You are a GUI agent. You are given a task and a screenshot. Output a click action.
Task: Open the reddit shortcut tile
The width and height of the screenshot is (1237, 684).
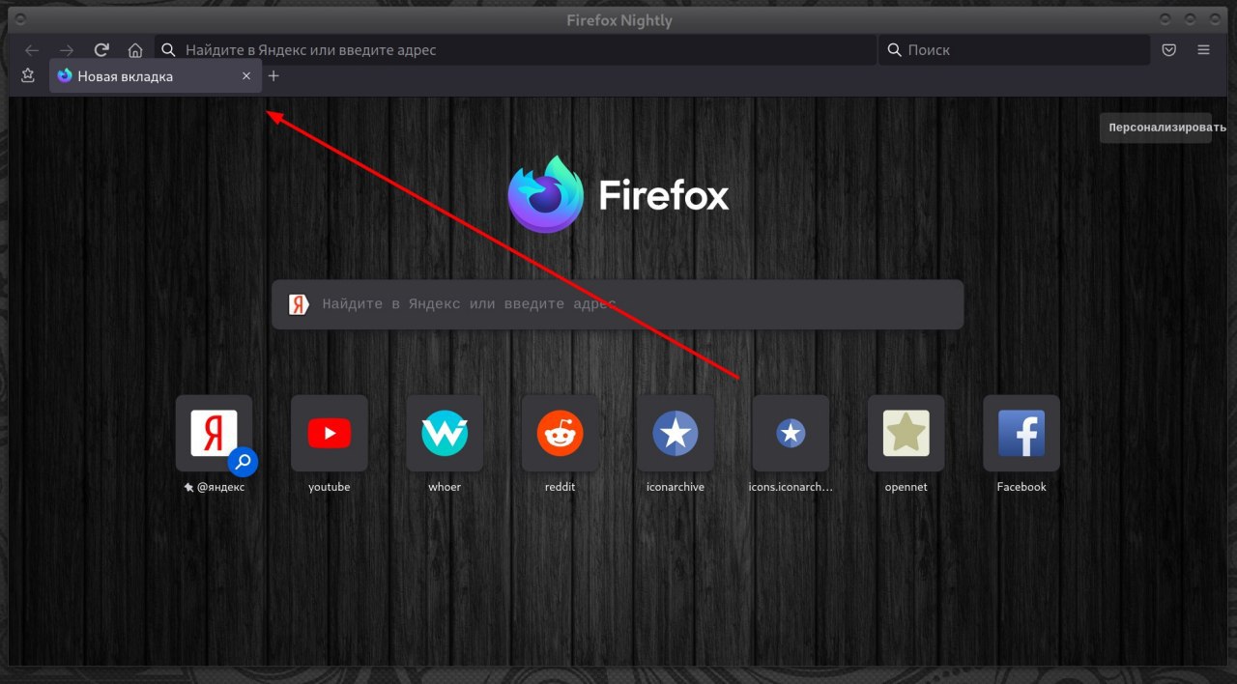tap(561, 433)
